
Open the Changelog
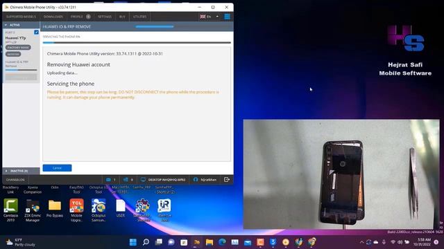point(15,180)
